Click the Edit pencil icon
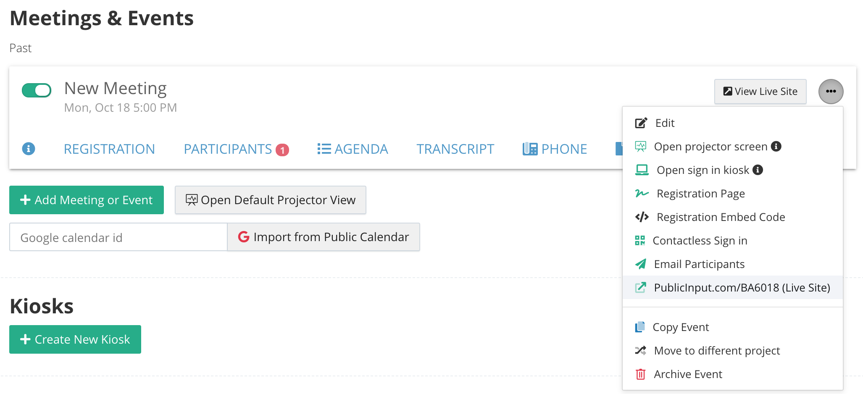The height and width of the screenshot is (394, 863). click(x=641, y=123)
